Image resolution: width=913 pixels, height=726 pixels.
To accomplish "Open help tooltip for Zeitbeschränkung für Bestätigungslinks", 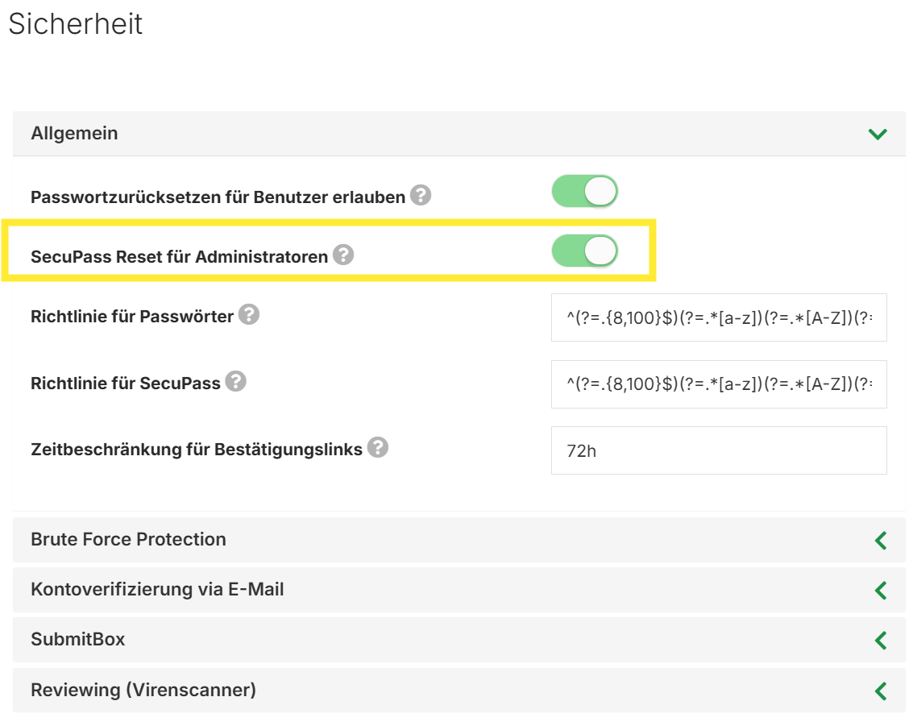I will (x=377, y=448).
